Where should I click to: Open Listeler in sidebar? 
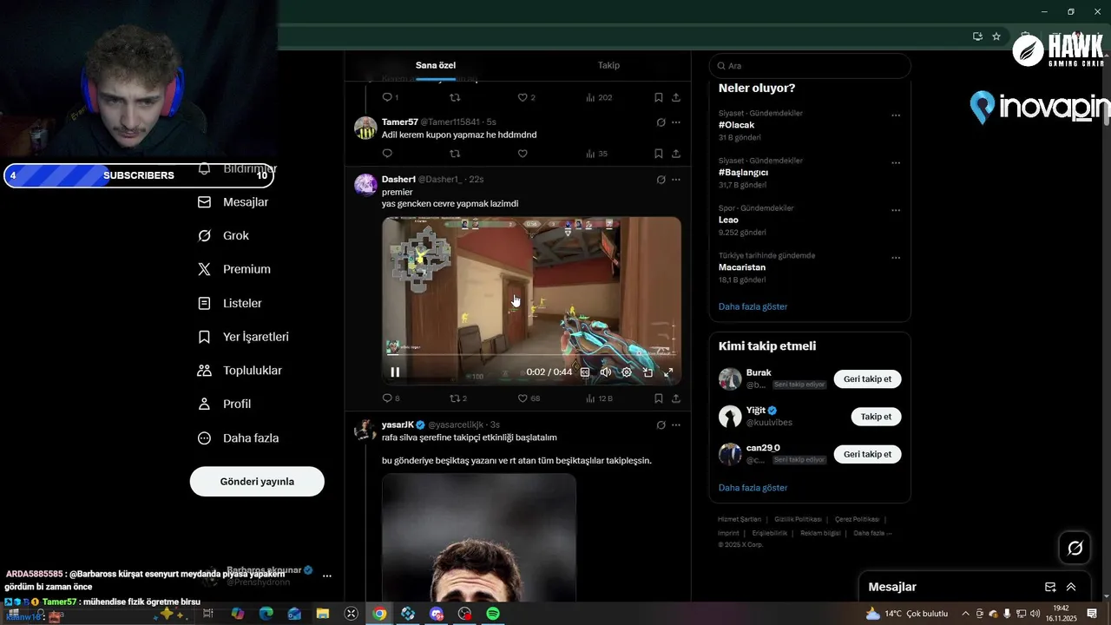230,303
